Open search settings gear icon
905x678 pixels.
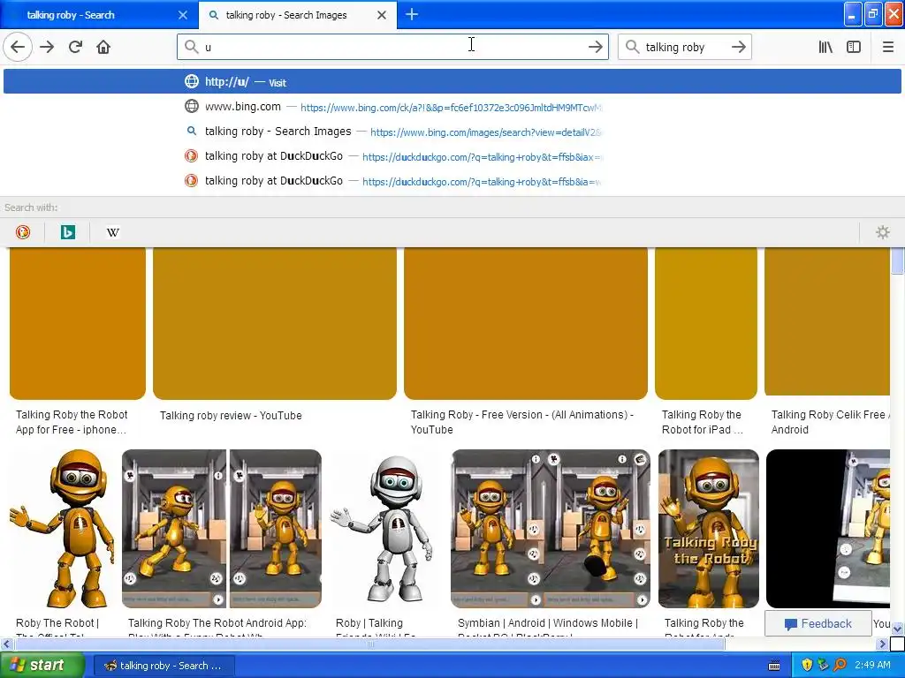[x=883, y=232]
